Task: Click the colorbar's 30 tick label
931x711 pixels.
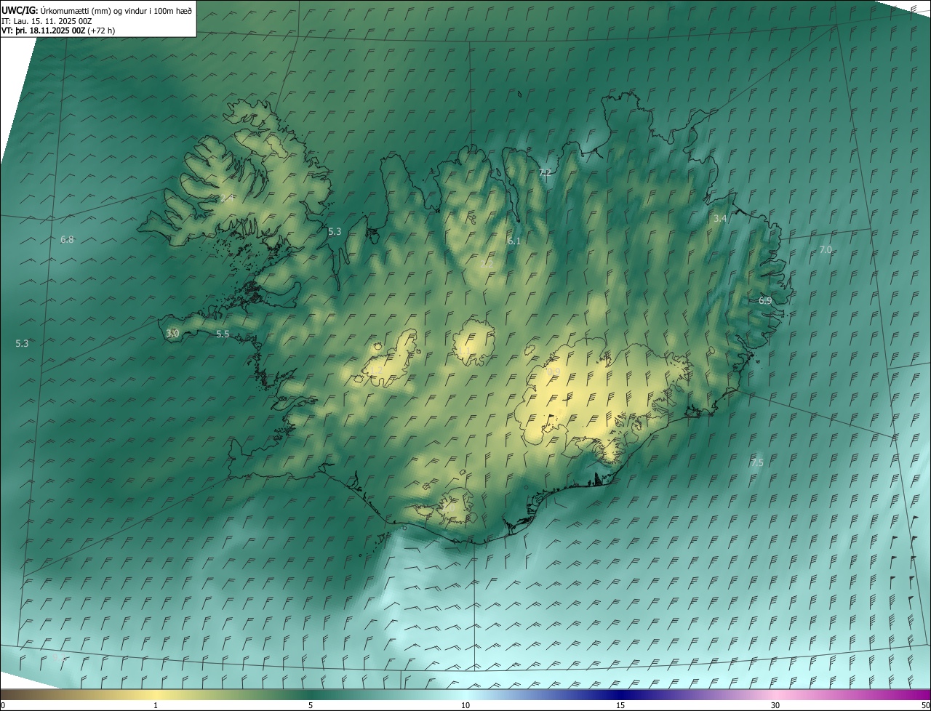Action: [775, 705]
